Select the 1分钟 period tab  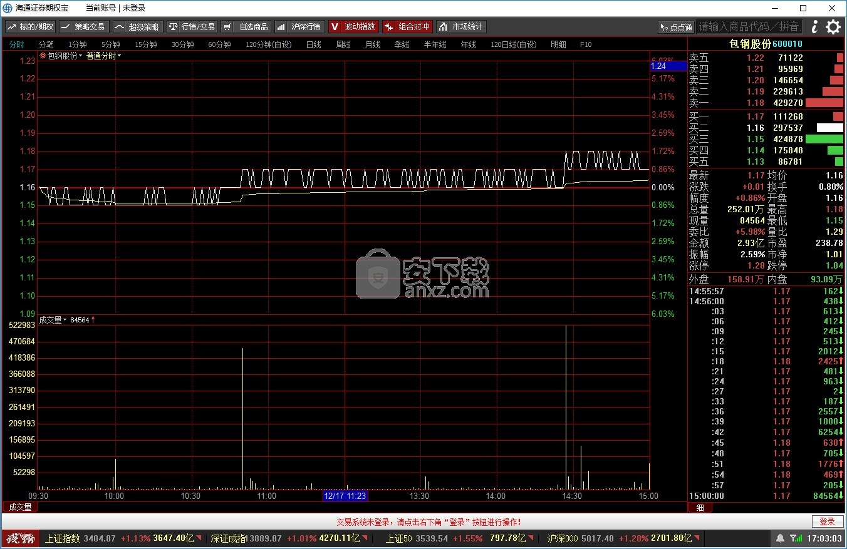tap(78, 44)
